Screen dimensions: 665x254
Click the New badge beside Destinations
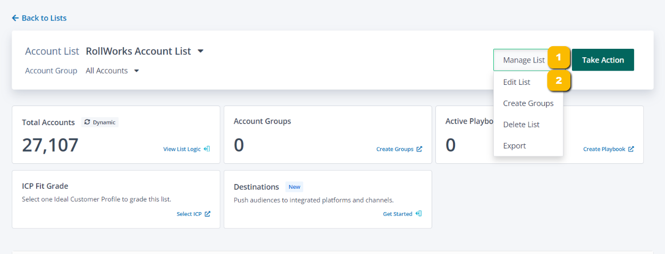tap(294, 187)
